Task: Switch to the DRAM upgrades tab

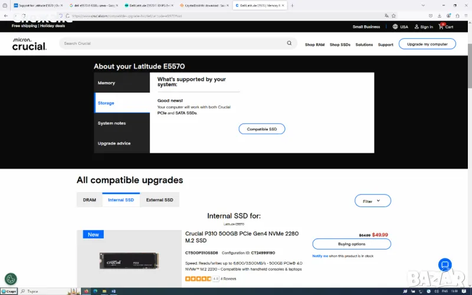Action: coord(89,200)
